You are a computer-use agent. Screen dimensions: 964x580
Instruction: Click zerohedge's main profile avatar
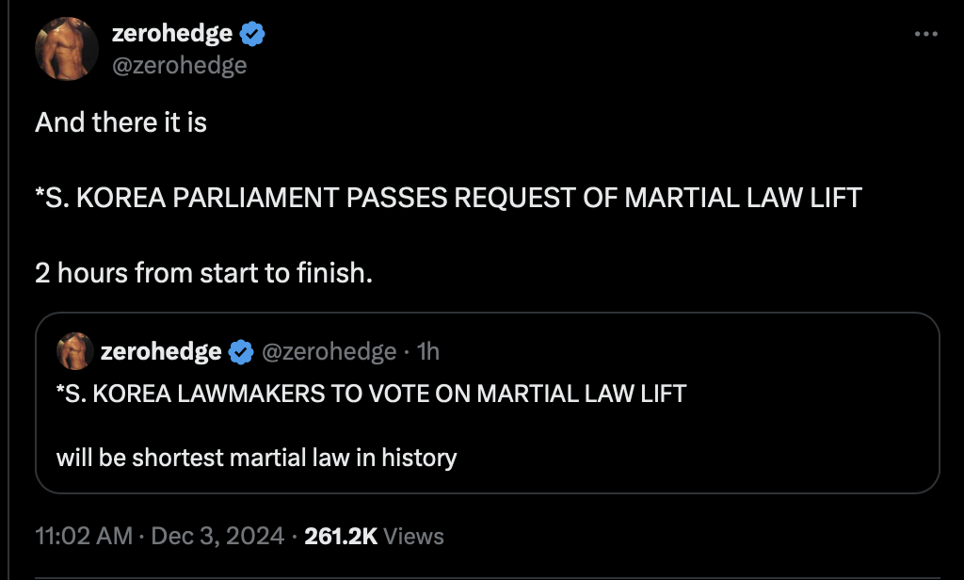(67, 48)
